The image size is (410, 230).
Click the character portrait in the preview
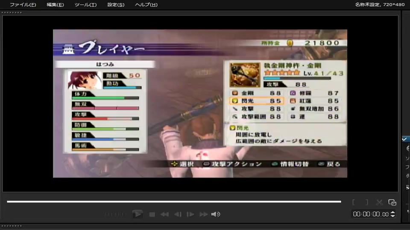[x=85, y=80]
